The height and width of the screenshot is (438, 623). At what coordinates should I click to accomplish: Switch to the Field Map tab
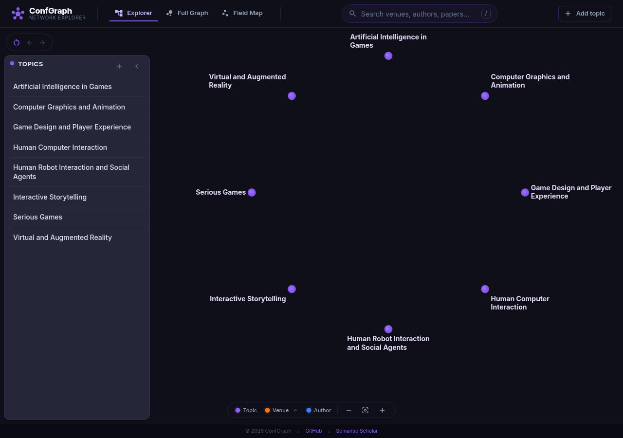(242, 13)
